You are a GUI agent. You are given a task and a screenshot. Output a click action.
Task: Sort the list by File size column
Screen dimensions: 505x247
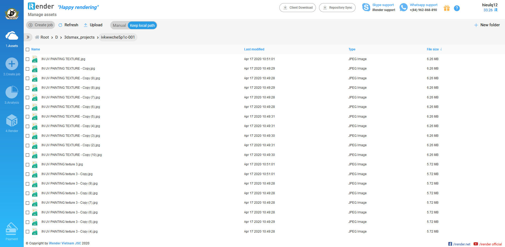click(x=433, y=49)
